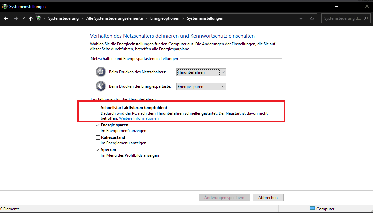Screen dimensions: 373x213
Task: Click the power button icon
Action: click(x=101, y=72)
